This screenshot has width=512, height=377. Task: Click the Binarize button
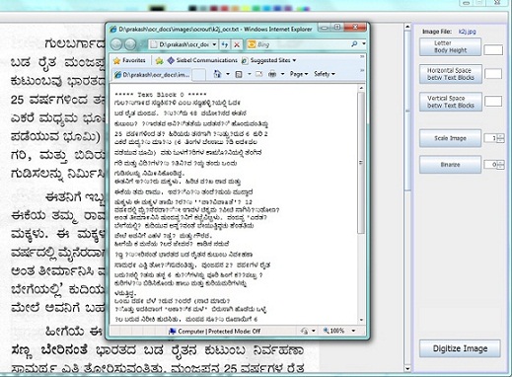coord(450,165)
